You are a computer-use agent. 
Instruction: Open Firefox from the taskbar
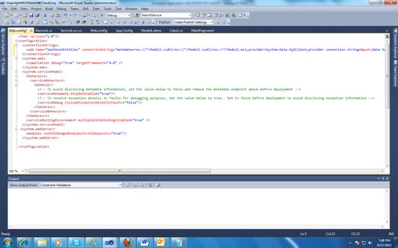(x=128, y=242)
